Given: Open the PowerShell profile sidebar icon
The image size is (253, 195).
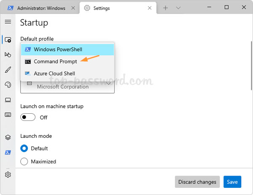Looking at the screenshot, I should tap(8, 152).
